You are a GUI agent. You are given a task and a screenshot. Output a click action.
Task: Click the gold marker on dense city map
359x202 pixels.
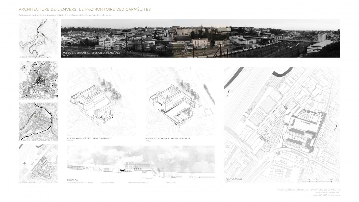pos(37,79)
